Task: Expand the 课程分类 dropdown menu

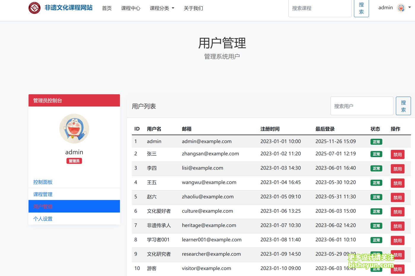Action: tap(162, 8)
